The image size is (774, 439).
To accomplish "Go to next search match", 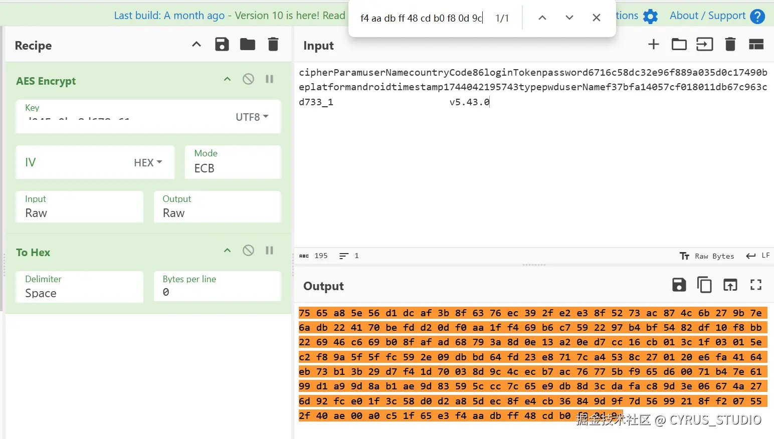I will (x=569, y=18).
